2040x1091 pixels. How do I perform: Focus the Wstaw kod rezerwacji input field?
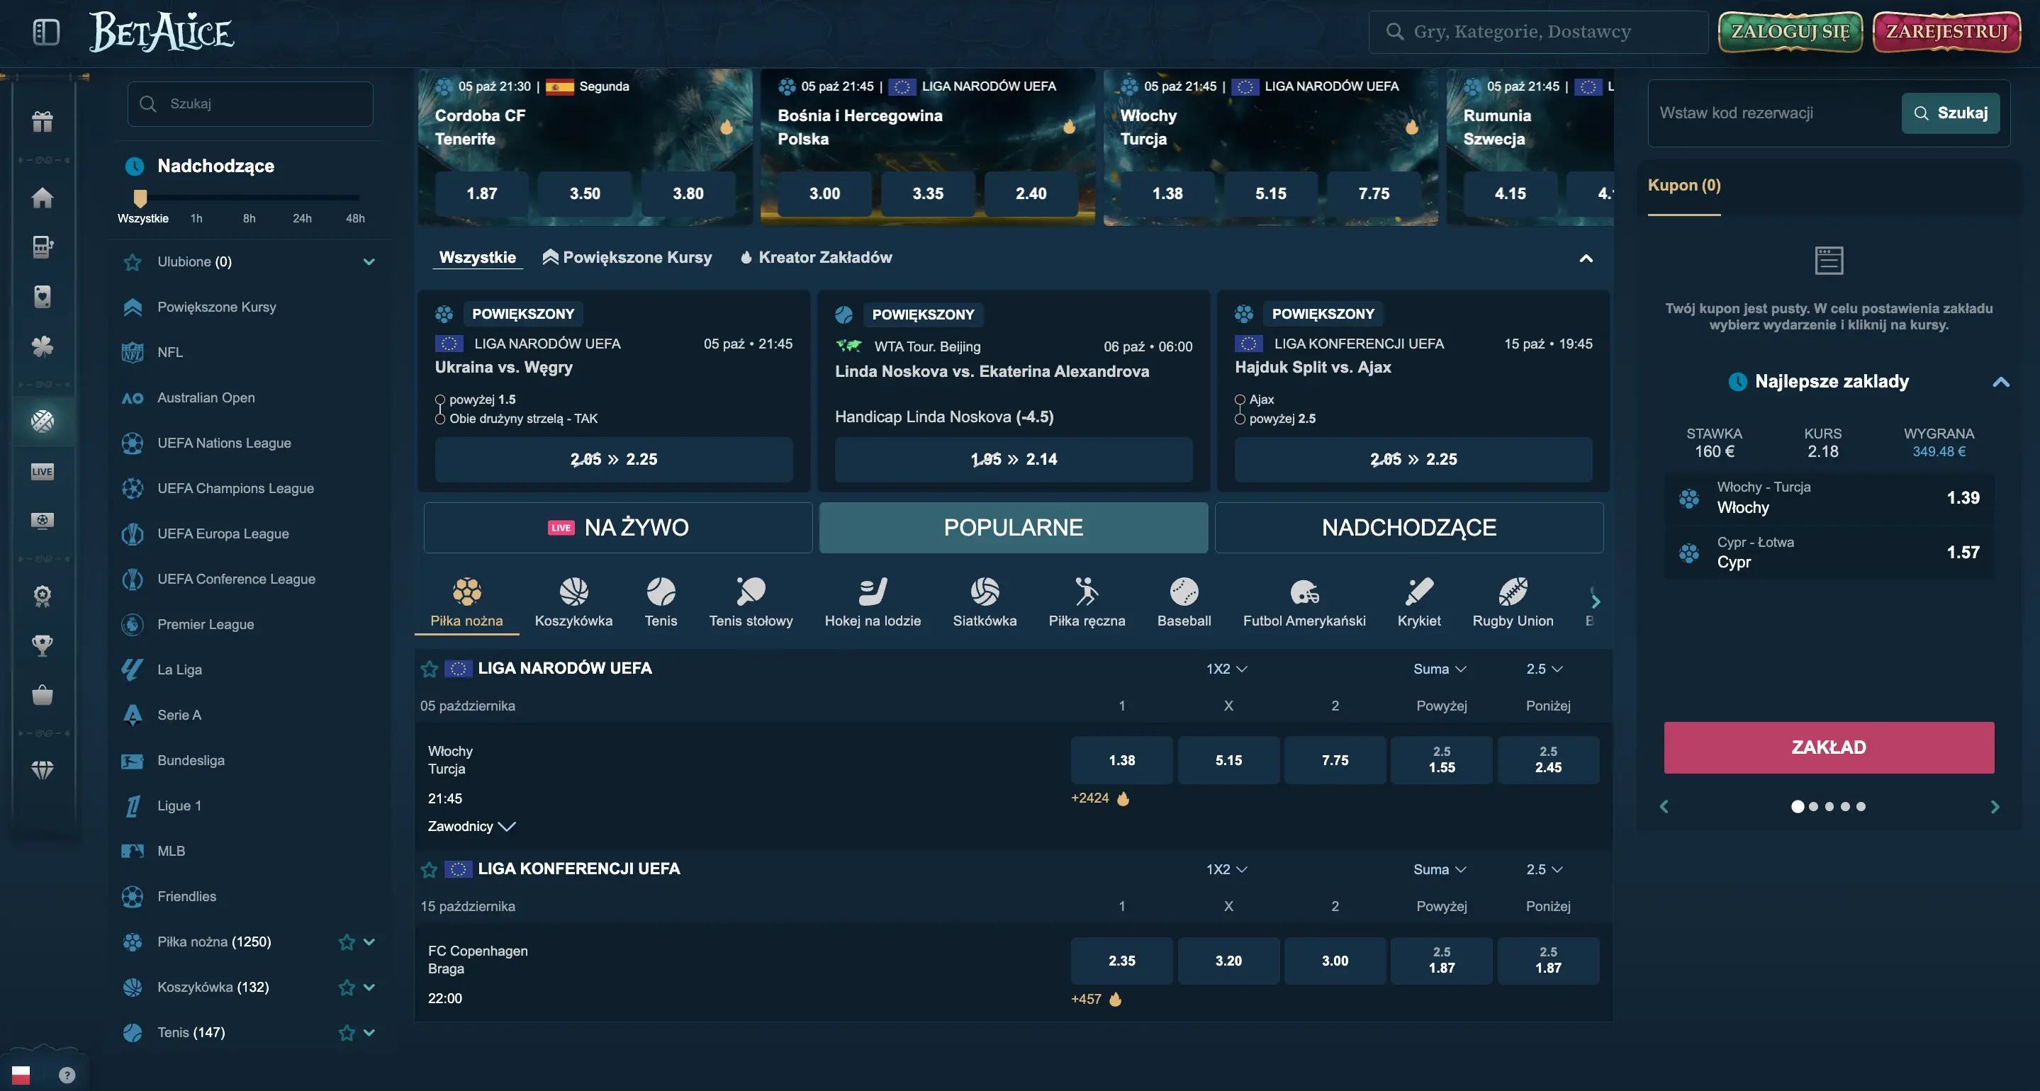pyautogui.click(x=1775, y=113)
